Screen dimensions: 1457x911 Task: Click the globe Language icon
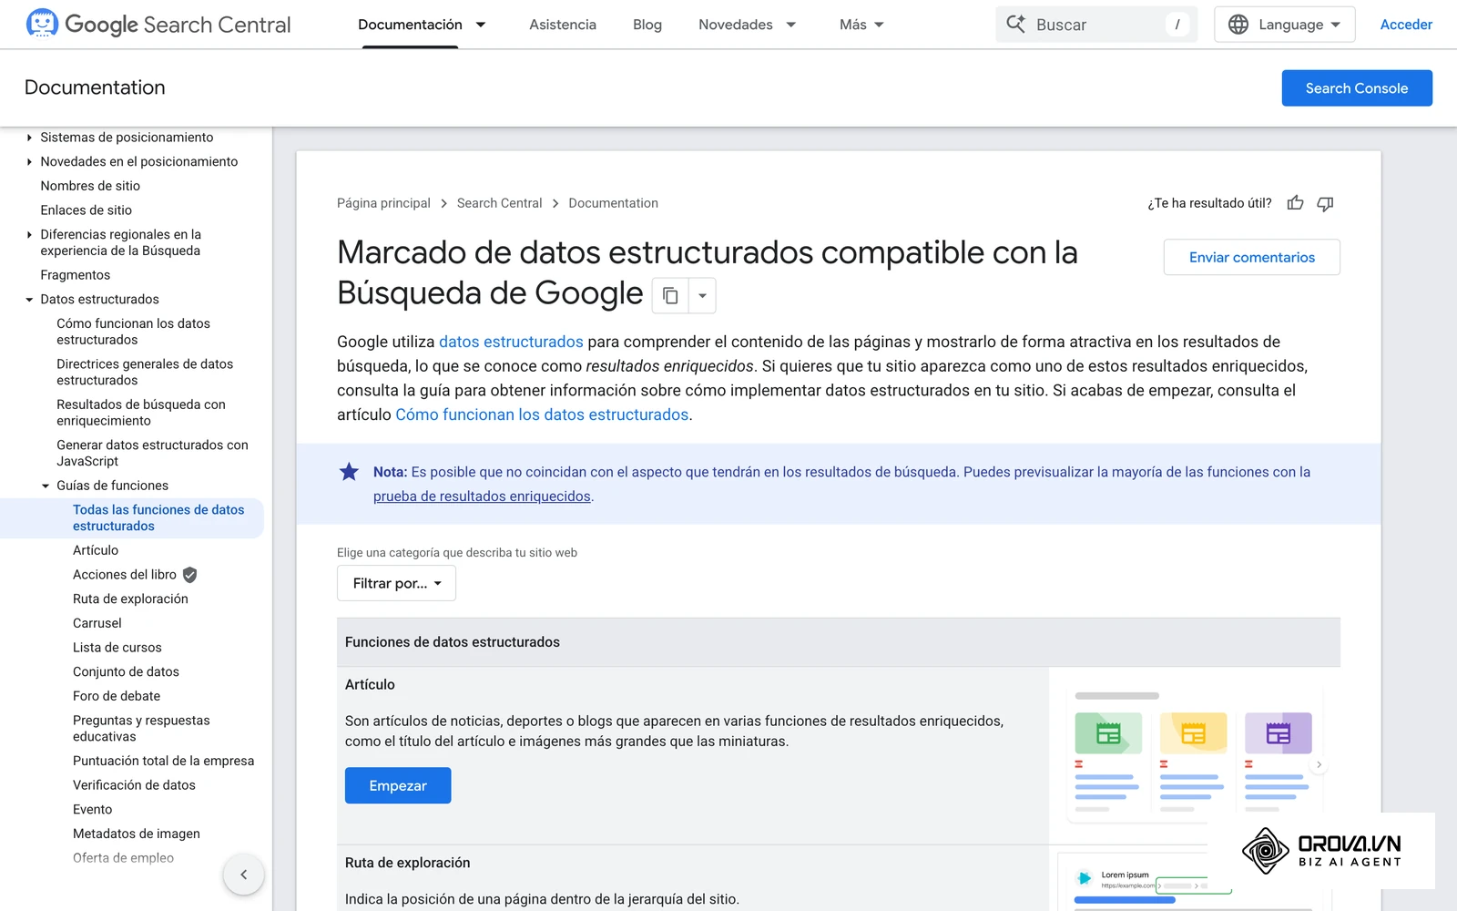[1238, 25]
